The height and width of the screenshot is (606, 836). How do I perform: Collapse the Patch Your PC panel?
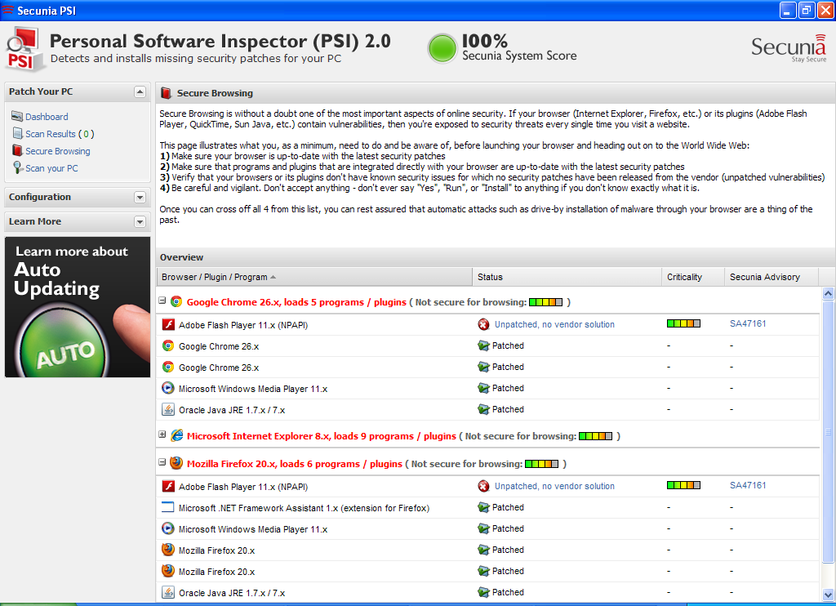pos(140,91)
